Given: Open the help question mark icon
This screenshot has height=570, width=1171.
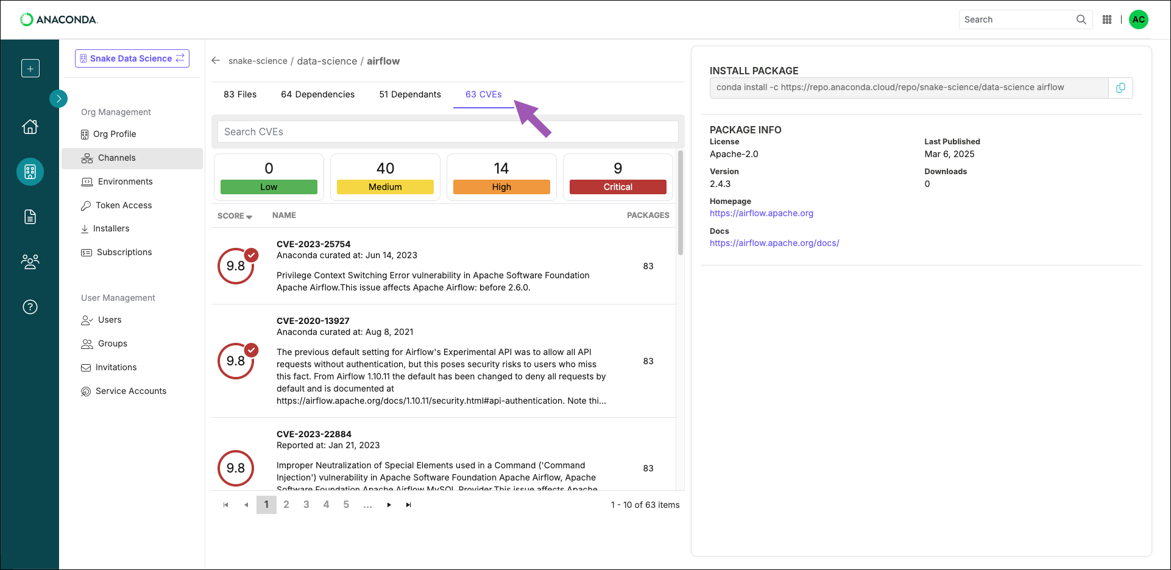Looking at the screenshot, I should pos(30,307).
